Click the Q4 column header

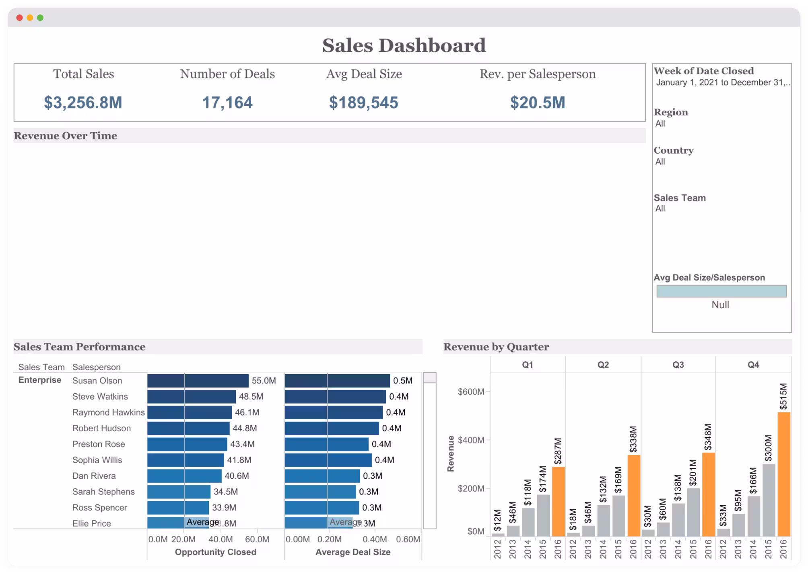pos(753,365)
